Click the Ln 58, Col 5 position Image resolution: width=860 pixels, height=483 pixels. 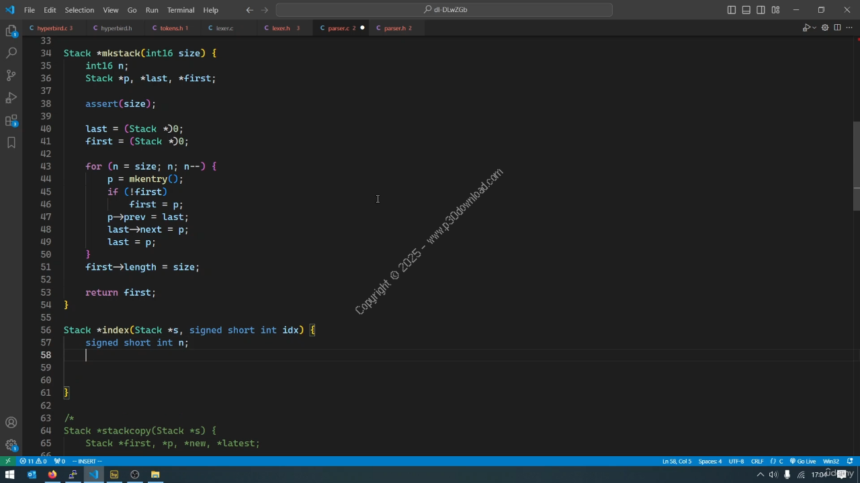click(x=677, y=462)
